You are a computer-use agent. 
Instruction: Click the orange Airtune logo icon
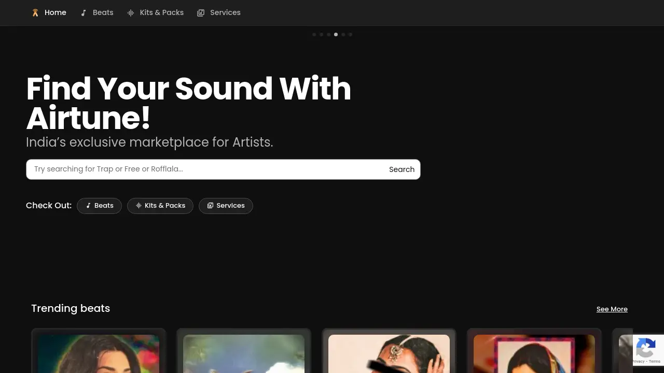[x=35, y=12]
